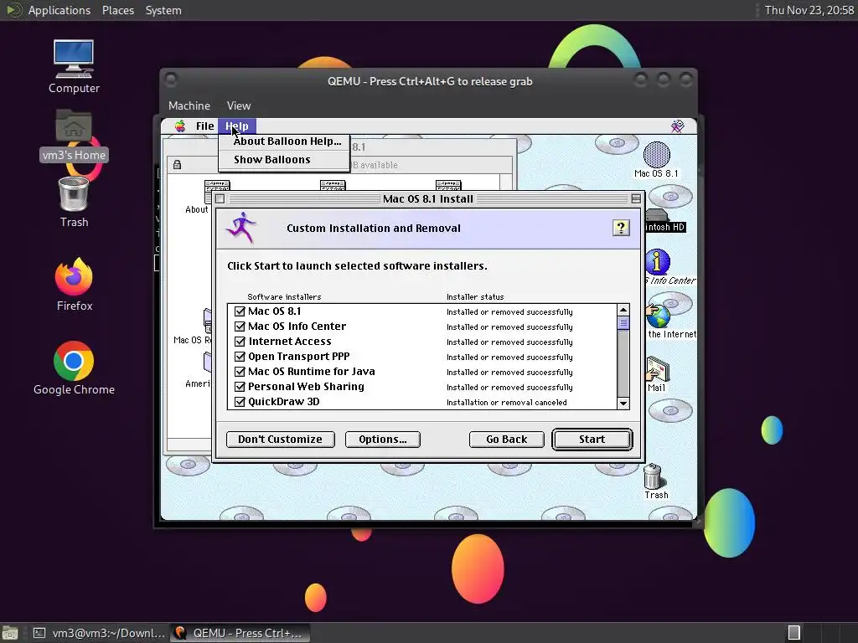858x643 pixels.
Task: Uncheck the Internet Access checkbox
Action: pyautogui.click(x=240, y=342)
